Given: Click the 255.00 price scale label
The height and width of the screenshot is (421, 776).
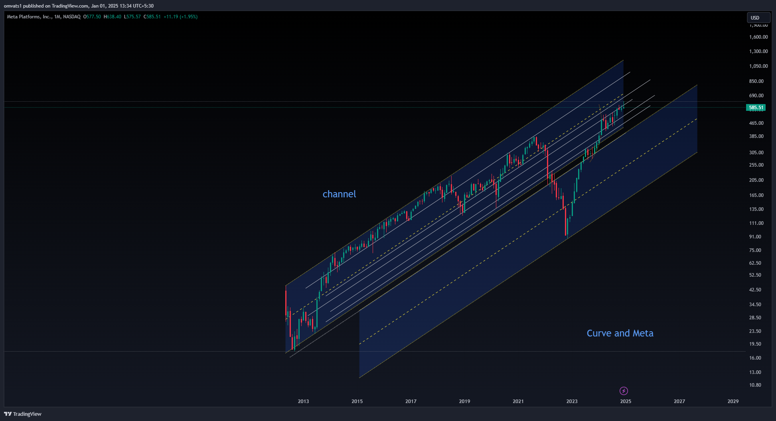Looking at the screenshot, I should [x=756, y=165].
